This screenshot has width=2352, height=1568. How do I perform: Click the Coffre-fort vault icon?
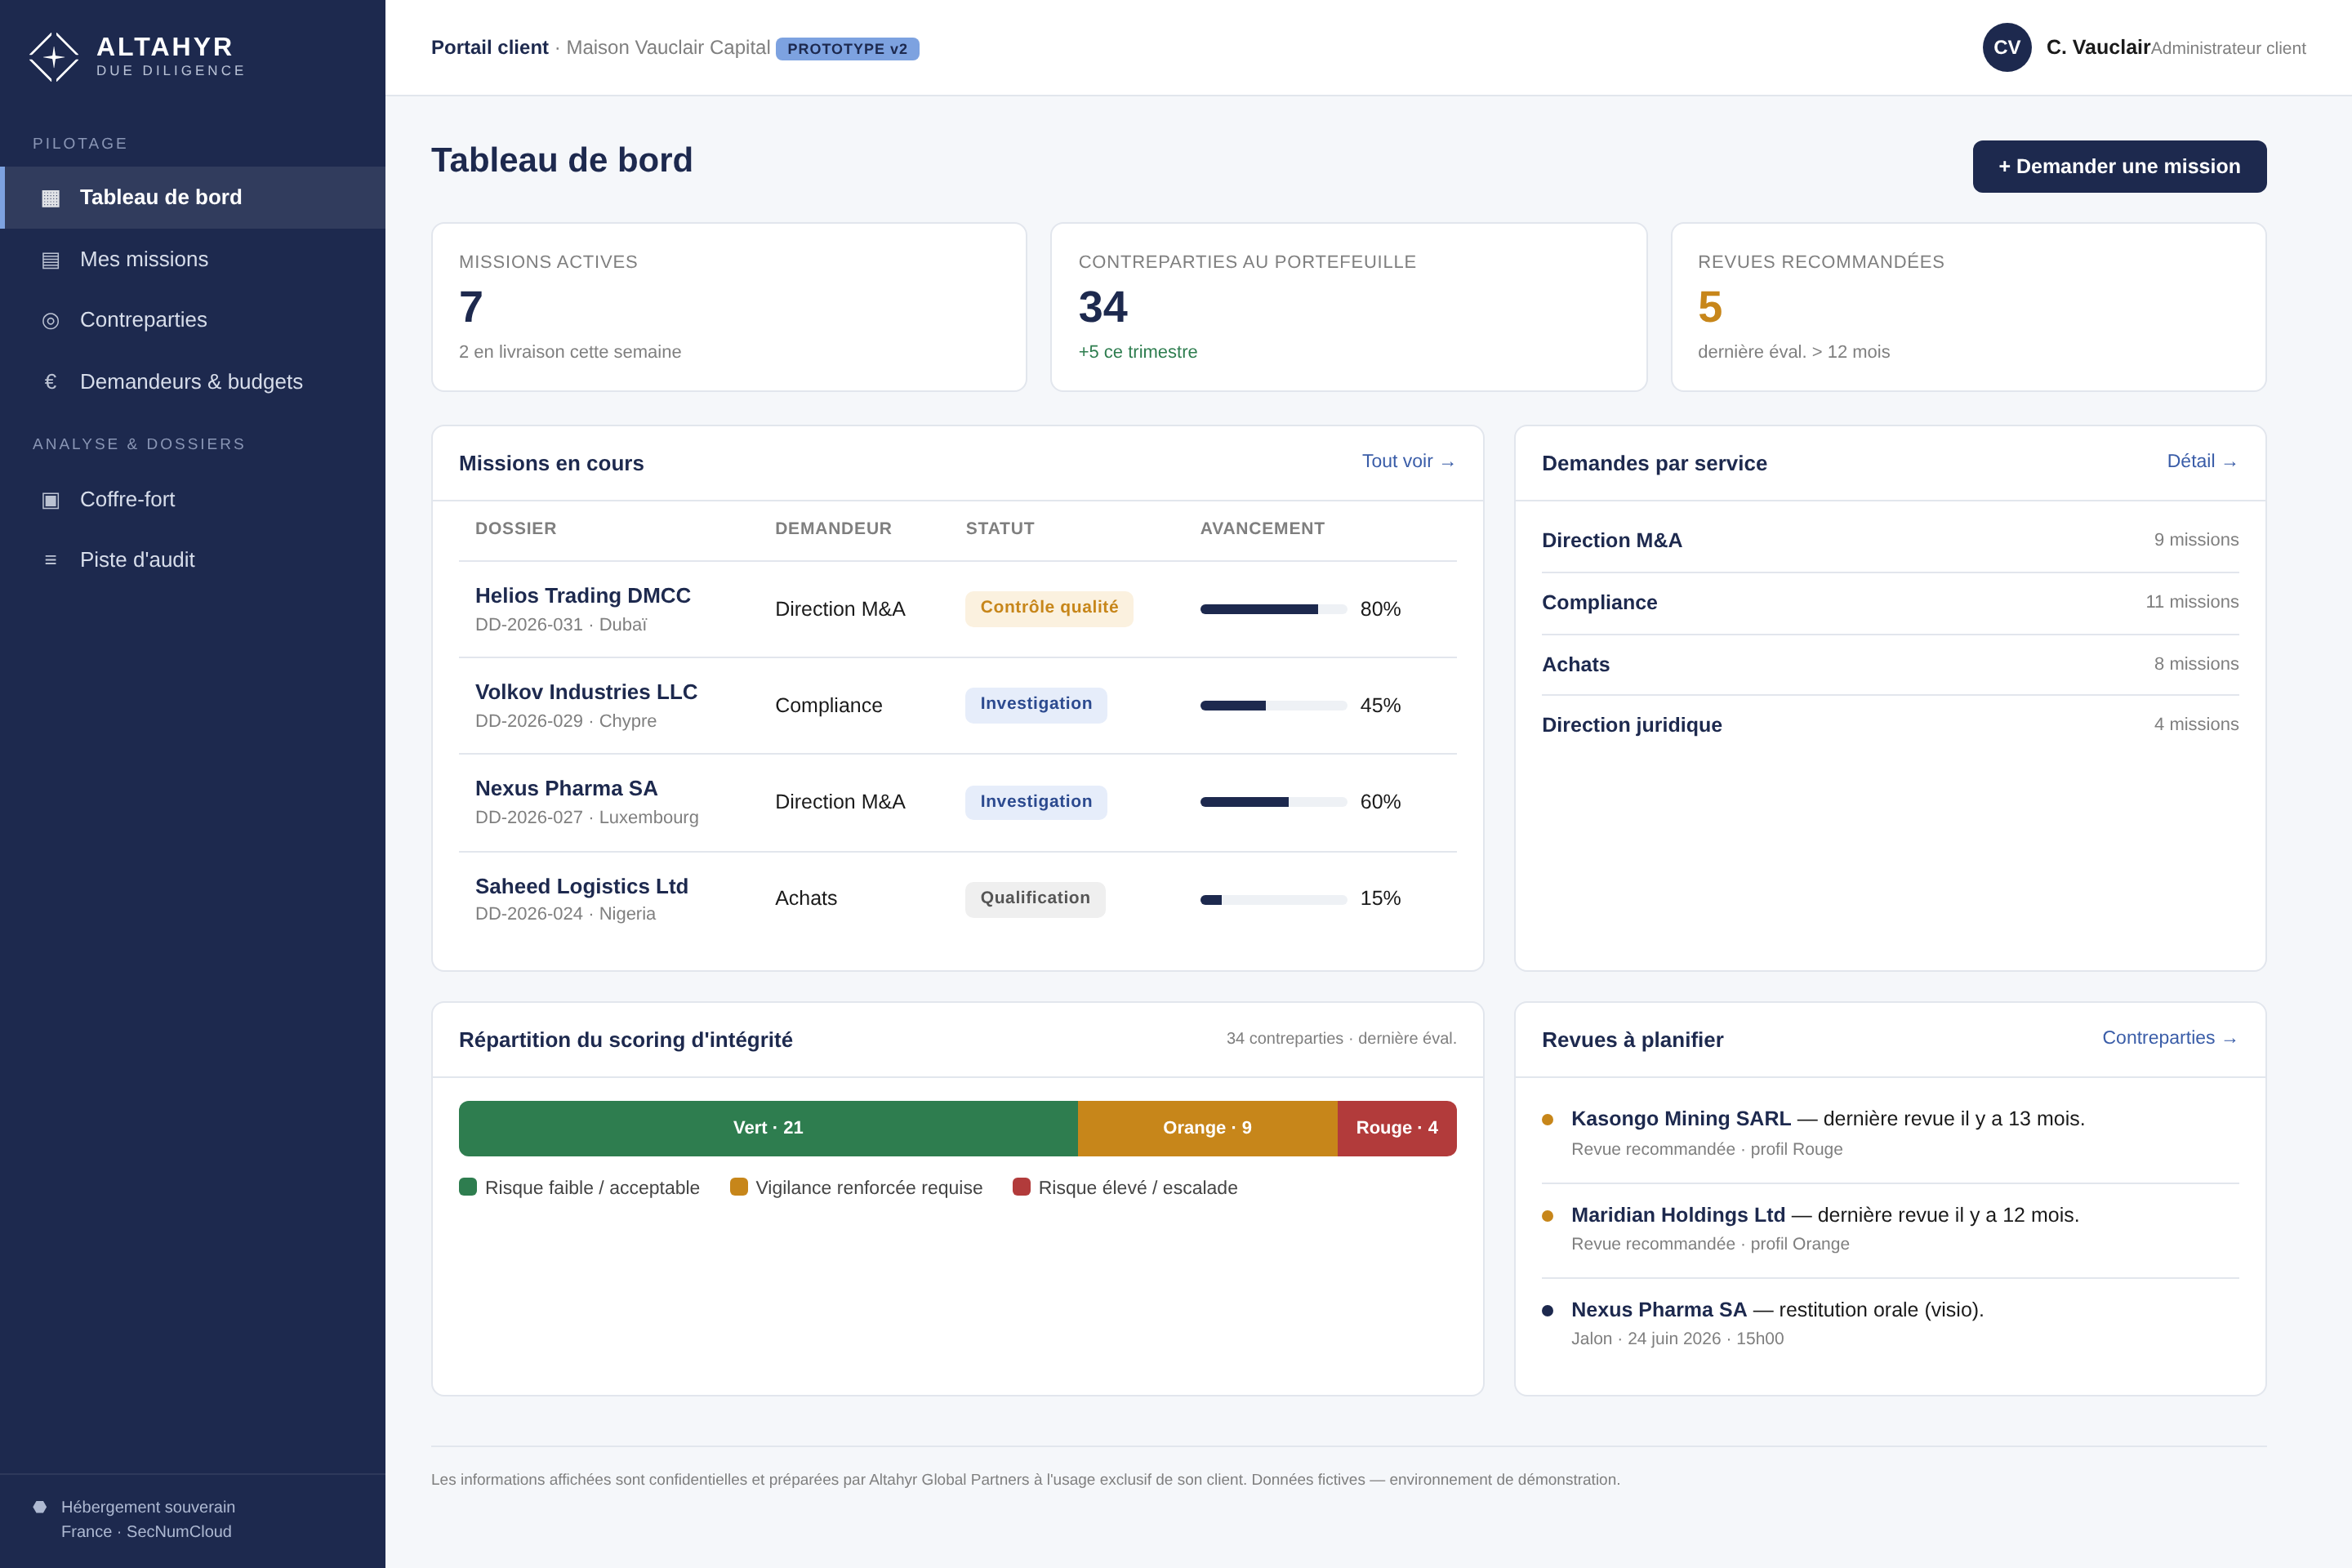point(50,500)
